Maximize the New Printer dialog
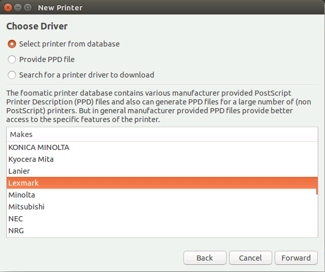The width and height of the screenshot is (325, 272). pos(28,8)
